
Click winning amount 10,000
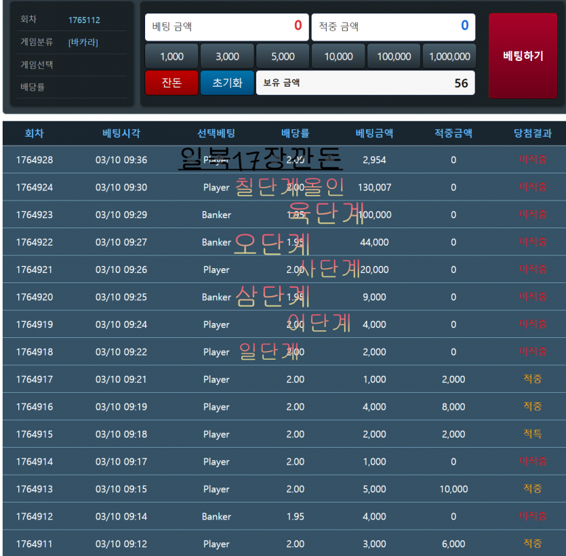pyautogui.click(x=453, y=489)
